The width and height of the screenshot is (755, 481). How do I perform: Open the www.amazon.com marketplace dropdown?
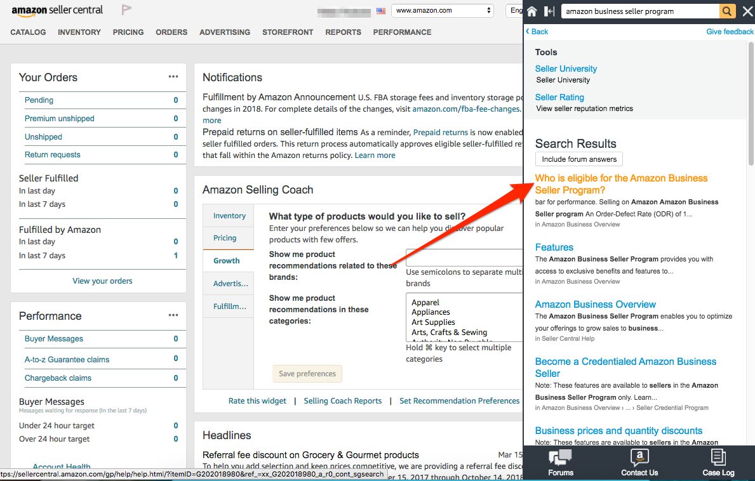coord(443,11)
